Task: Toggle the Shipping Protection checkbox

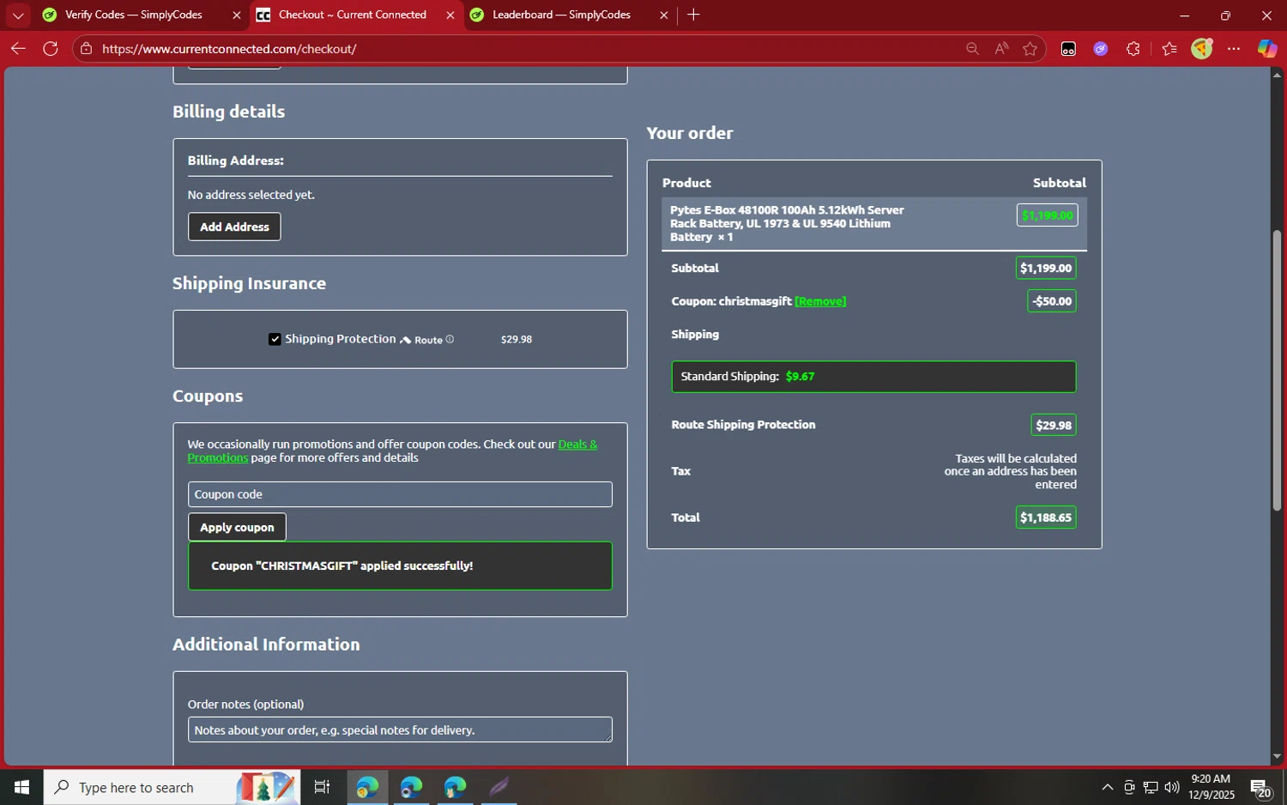Action: tap(275, 339)
